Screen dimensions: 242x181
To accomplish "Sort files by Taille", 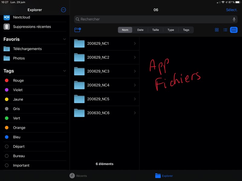I will tap(155, 30).
